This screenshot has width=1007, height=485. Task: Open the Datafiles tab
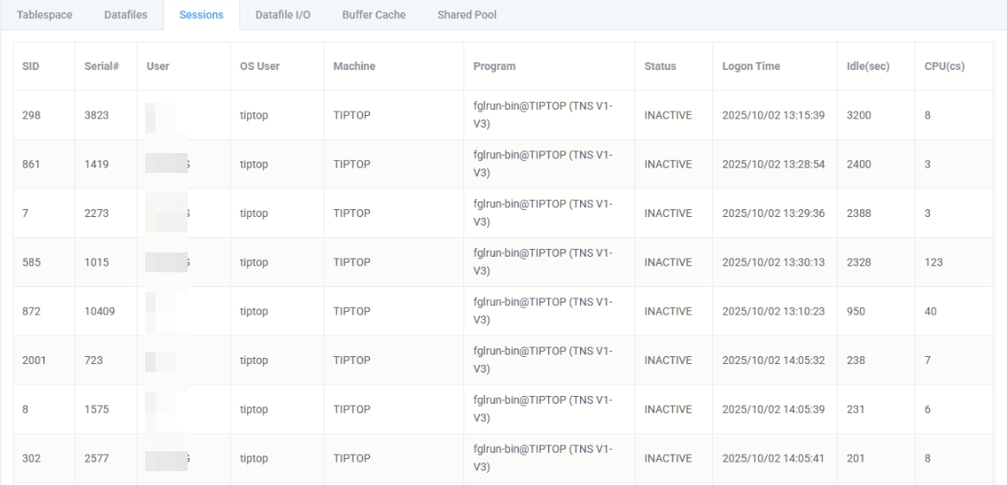tap(125, 15)
